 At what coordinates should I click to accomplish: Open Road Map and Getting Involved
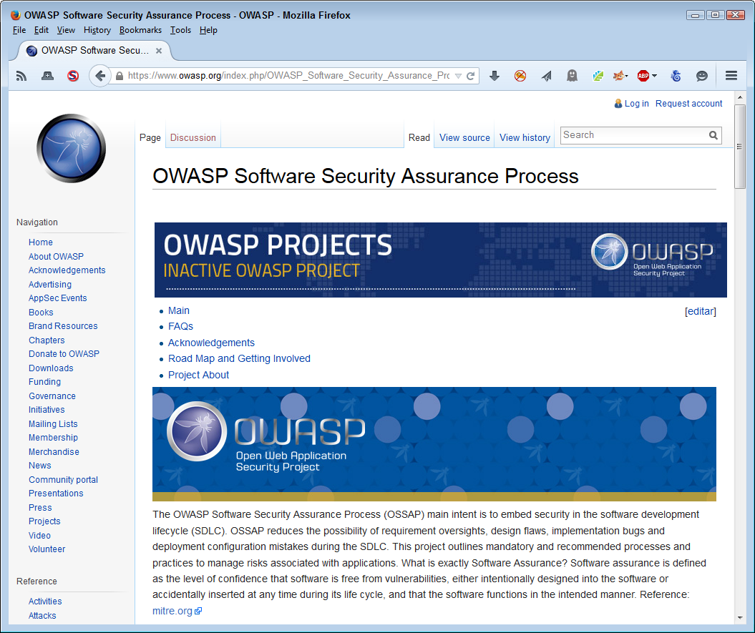(x=239, y=358)
